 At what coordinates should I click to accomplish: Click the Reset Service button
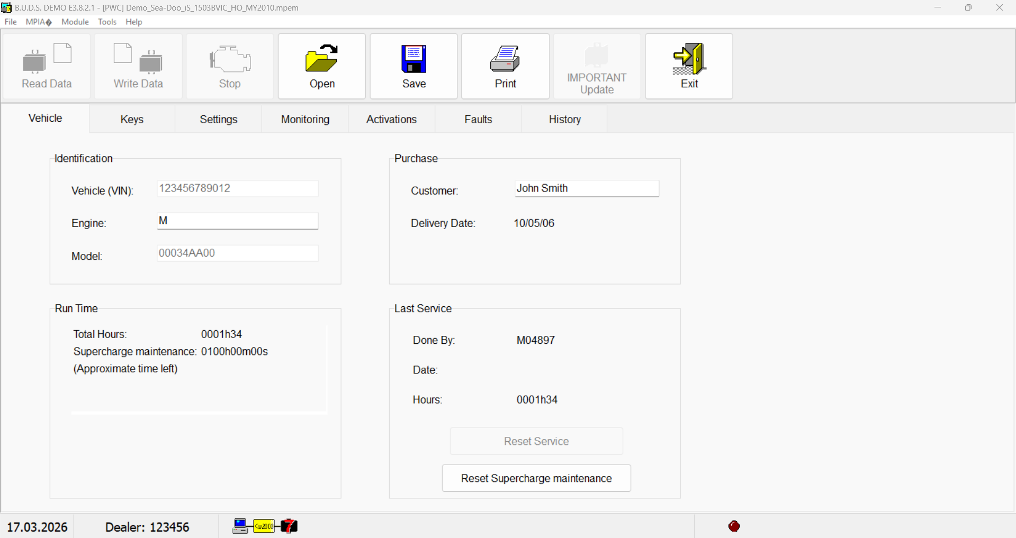pyautogui.click(x=536, y=441)
